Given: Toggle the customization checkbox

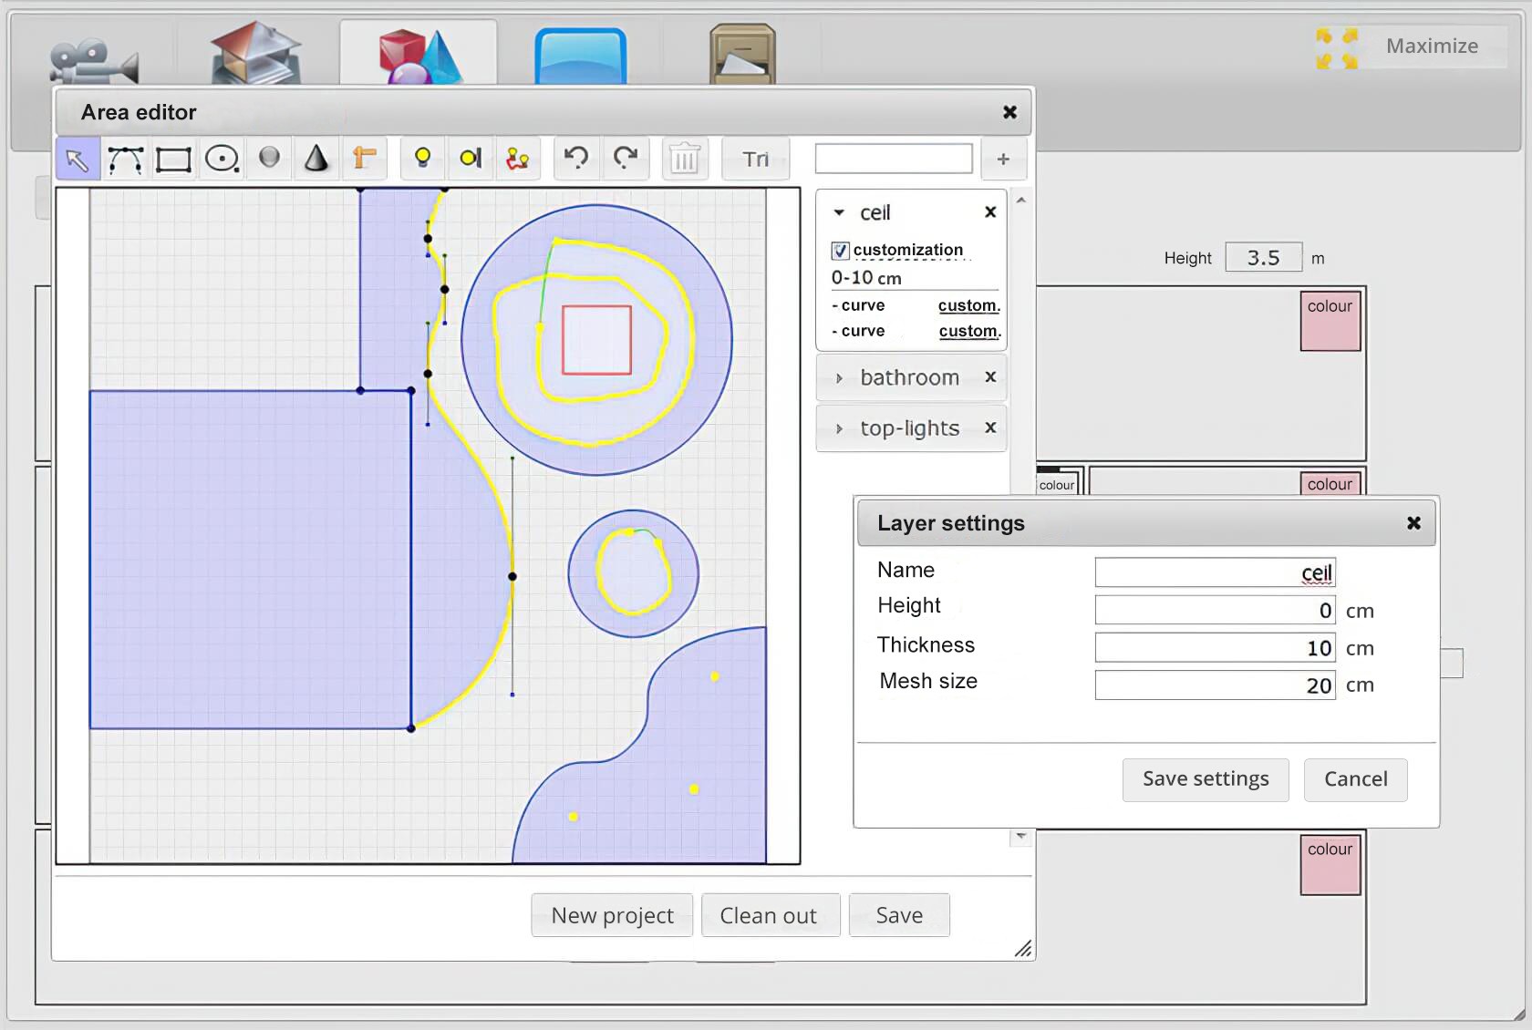Looking at the screenshot, I should pos(841,251).
